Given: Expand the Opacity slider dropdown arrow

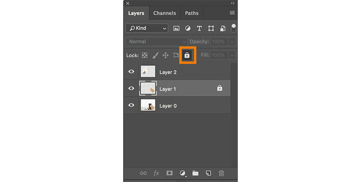Looking at the screenshot, I should [x=232, y=42].
